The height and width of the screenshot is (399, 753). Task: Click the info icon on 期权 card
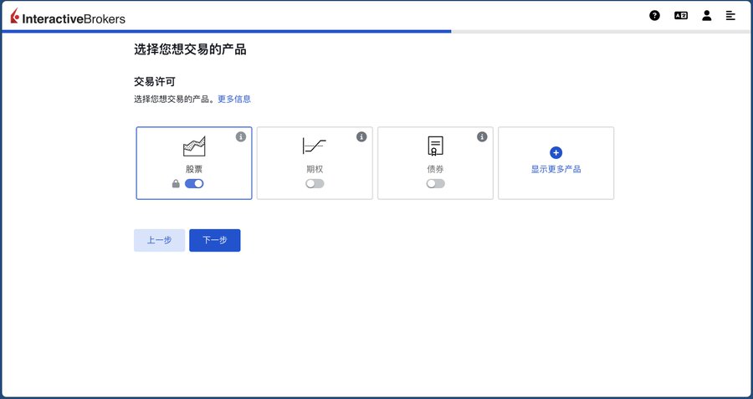[x=361, y=137]
